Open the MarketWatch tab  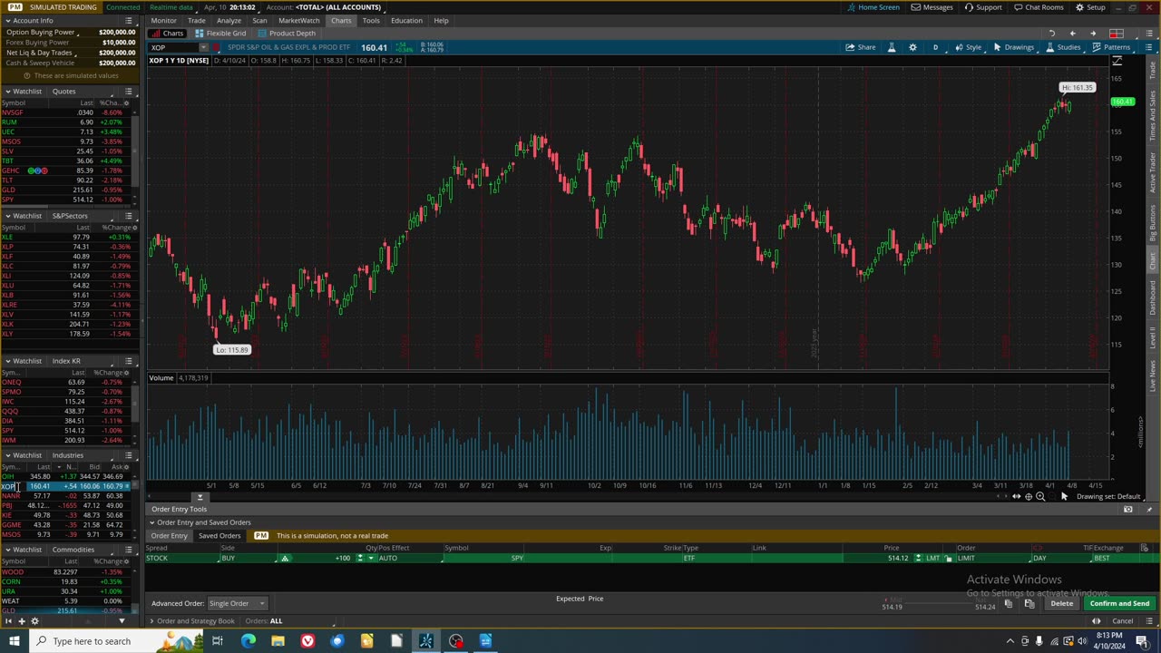(x=298, y=20)
